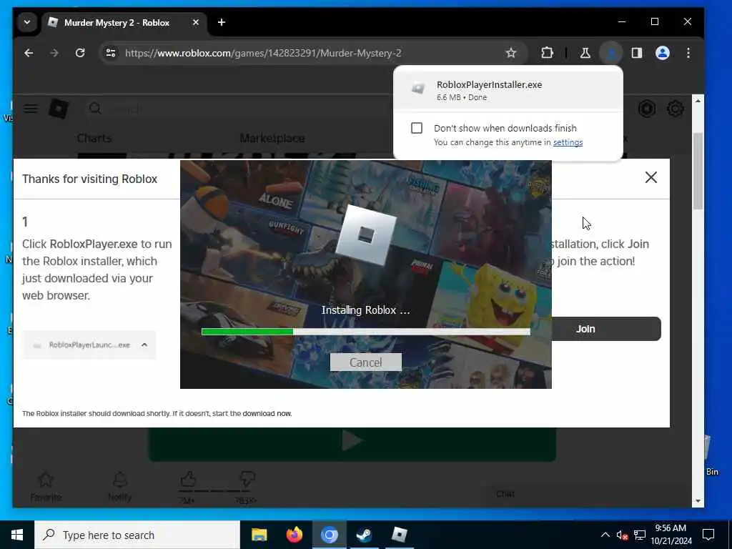Open the Charts page
732x549 pixels.
pyautogui.click(x=94, y=138)
